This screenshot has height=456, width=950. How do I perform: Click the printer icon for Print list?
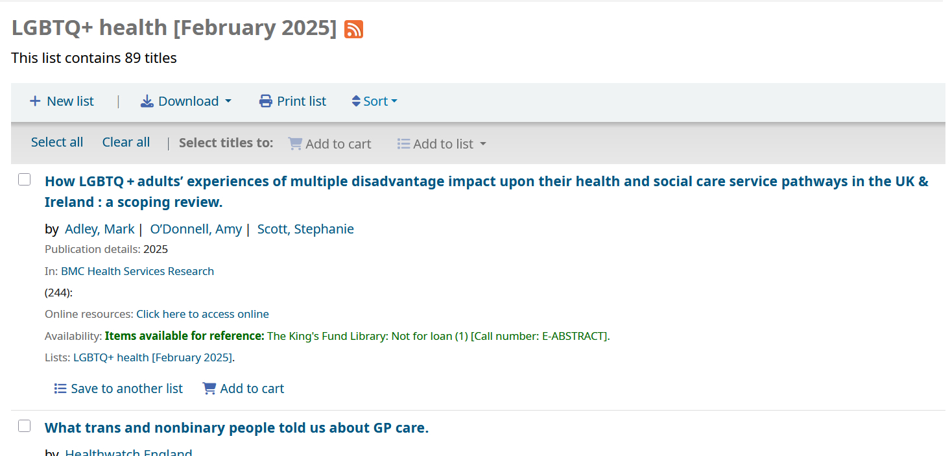pyautogui.click(x=266, y=101)
